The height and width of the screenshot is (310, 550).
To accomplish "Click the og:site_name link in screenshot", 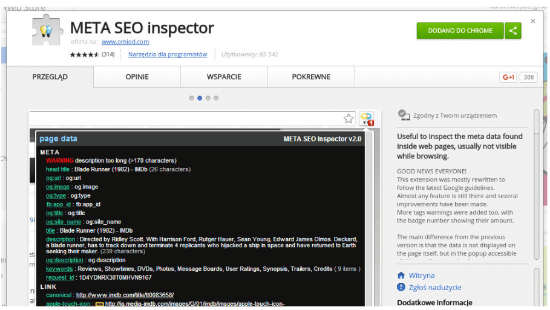I will pyautogui.click(x=64, y=222).
